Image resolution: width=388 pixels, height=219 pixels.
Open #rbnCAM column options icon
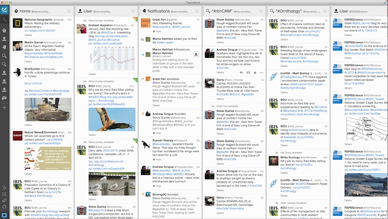point(261,11)
